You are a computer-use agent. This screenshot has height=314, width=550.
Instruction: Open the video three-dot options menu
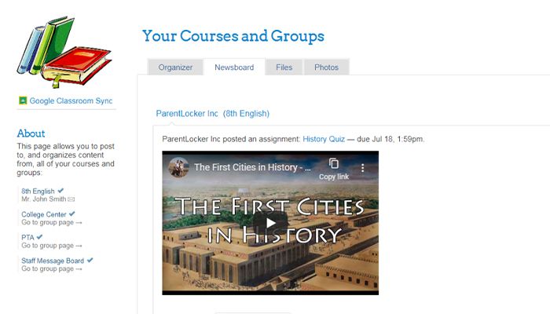363,167
